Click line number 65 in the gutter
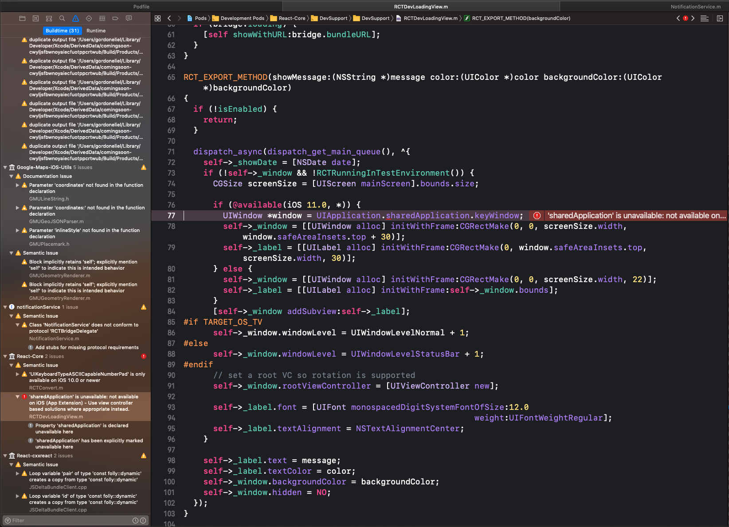The width and height of the screenshot is (729, 527). (171, 77)
